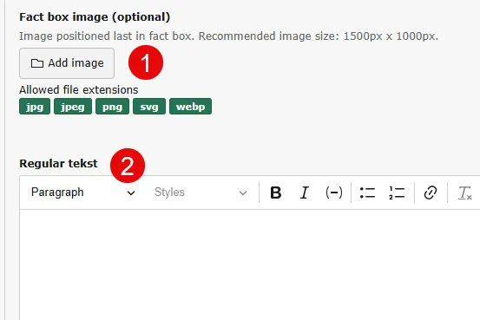Expand Paragraph dropdown chevron arrow
The height and width of the screenshot is (320, 480).
pos(131,193)
